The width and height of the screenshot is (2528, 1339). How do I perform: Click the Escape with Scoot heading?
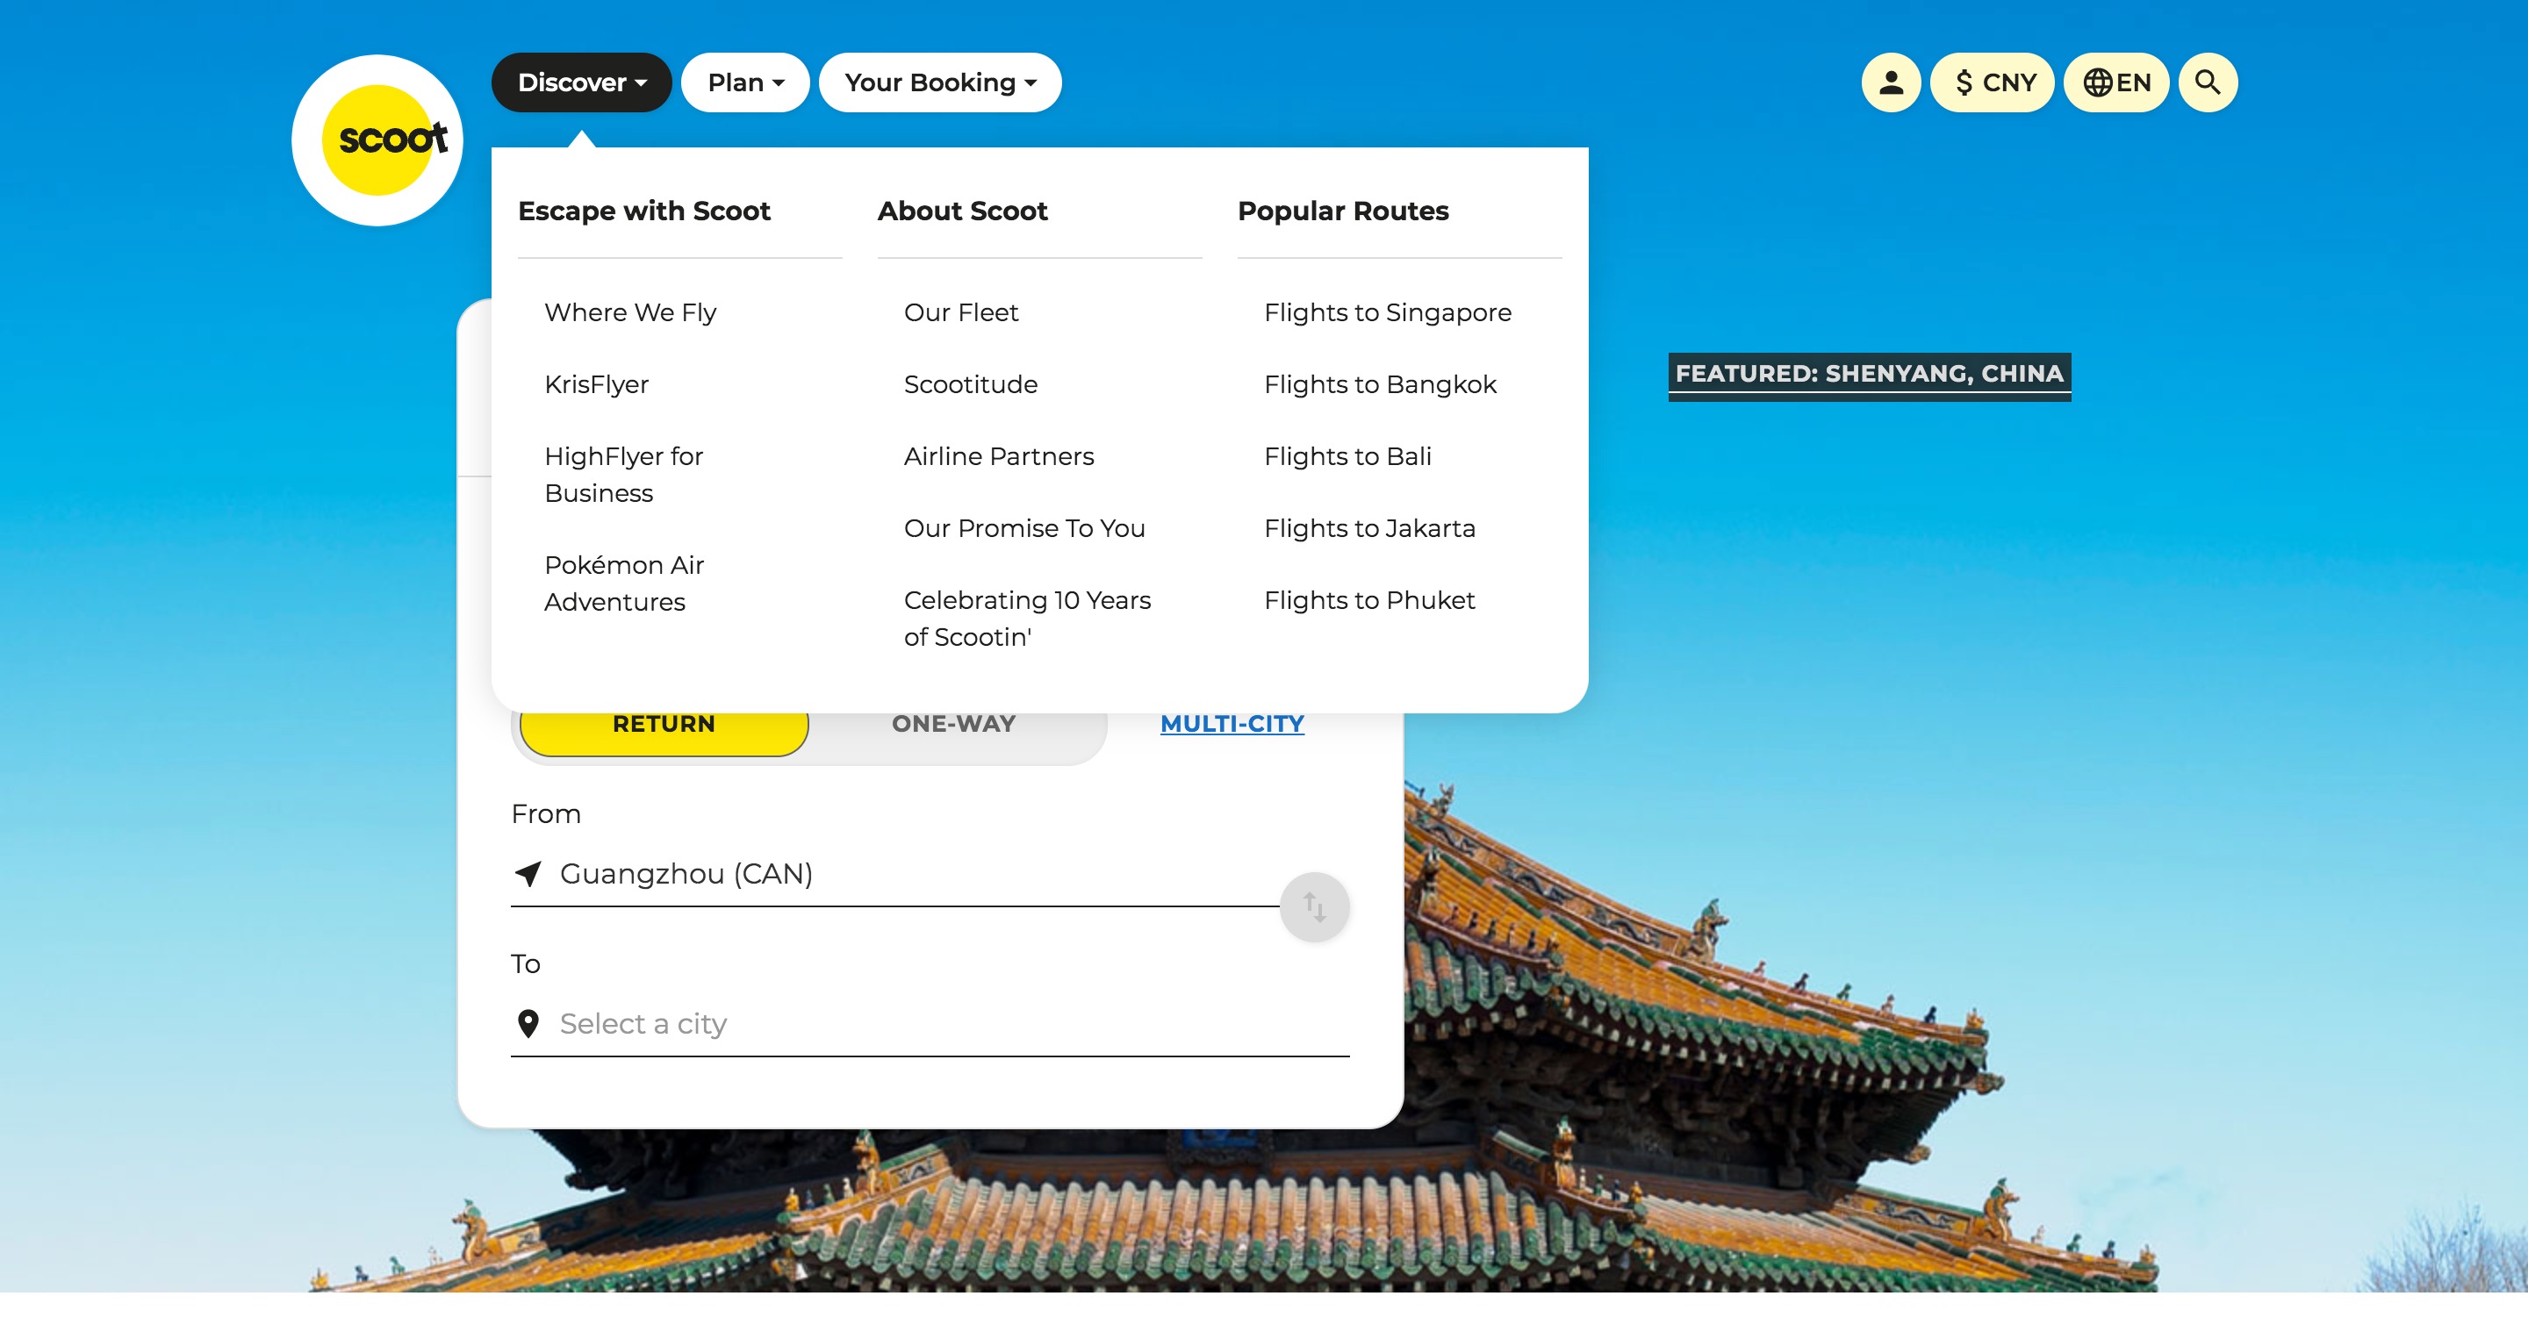(643, 211)
